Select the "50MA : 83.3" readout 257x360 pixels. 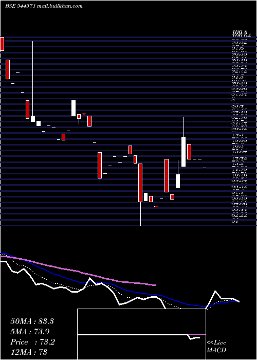(32, 321)
